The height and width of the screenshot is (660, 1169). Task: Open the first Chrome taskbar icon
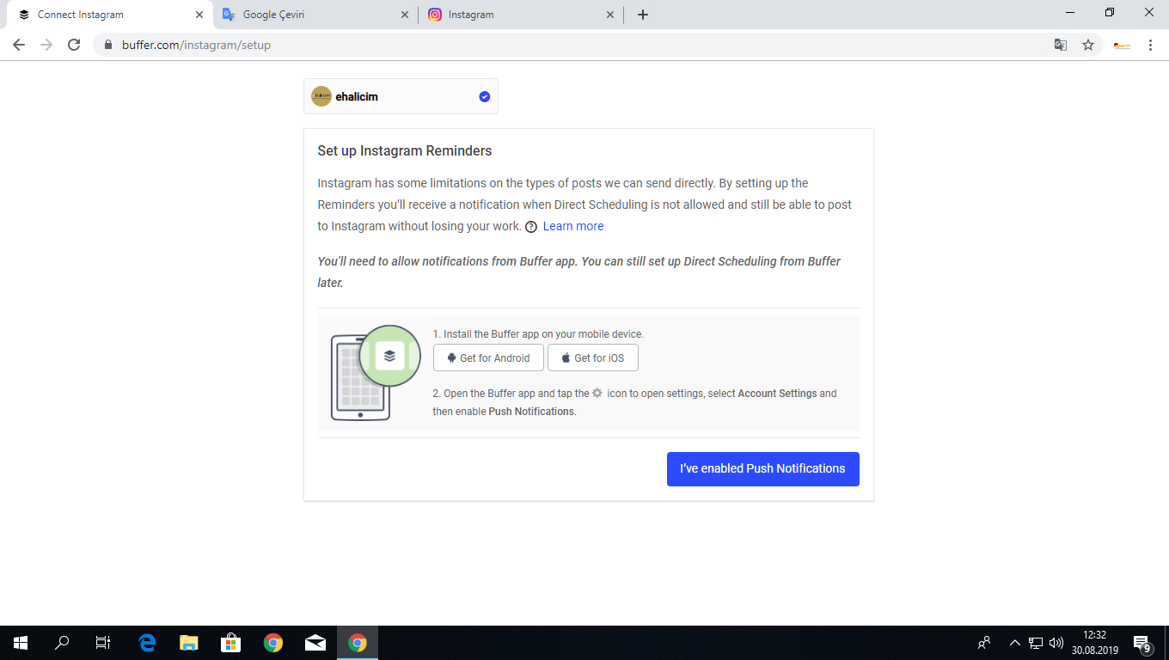click(273, 643)
